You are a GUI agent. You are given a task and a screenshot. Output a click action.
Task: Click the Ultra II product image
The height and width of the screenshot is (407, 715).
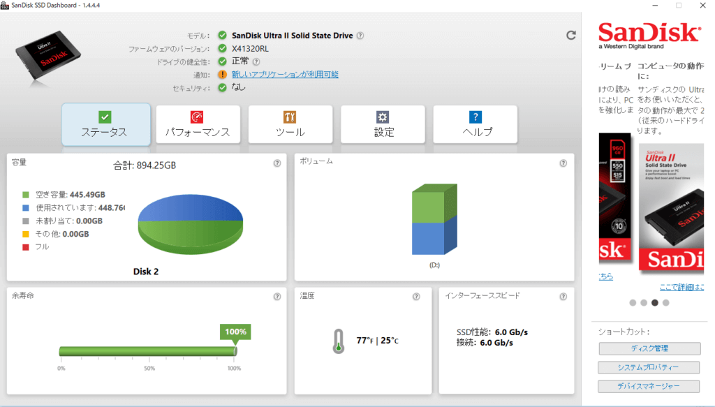(x=671, y=207)
